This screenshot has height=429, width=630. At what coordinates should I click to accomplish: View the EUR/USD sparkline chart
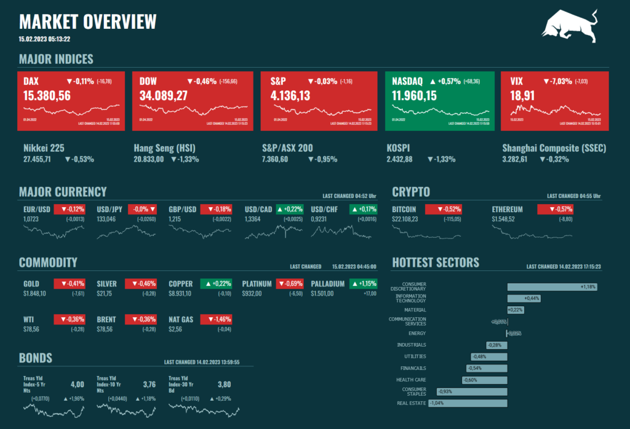tap(54, 232)
